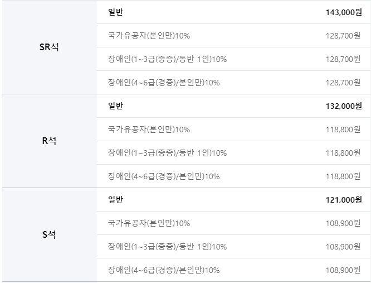The height and width of the screenshot is (283, 371).
Task: Click the 108,900원 S석 국가유공자 price
Action: (343, 223)
